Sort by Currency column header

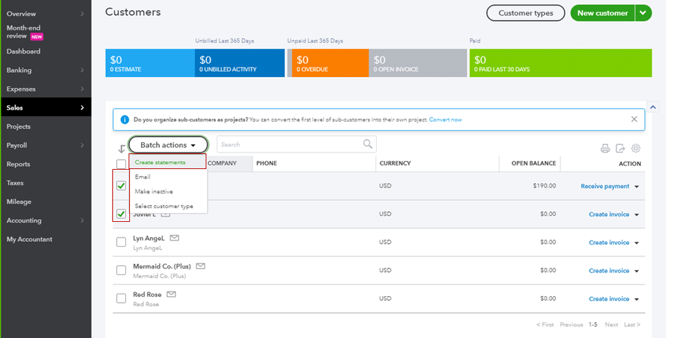coord(395,164)
